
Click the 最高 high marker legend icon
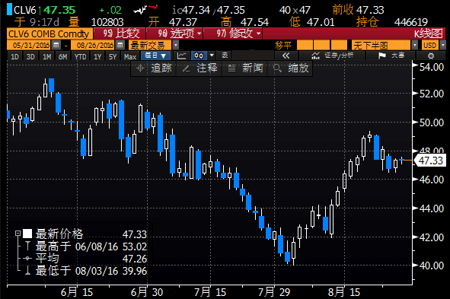(x=27, y=246)
